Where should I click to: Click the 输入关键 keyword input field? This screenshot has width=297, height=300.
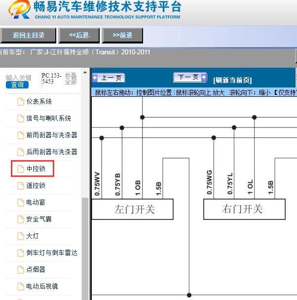click(19, 78)
